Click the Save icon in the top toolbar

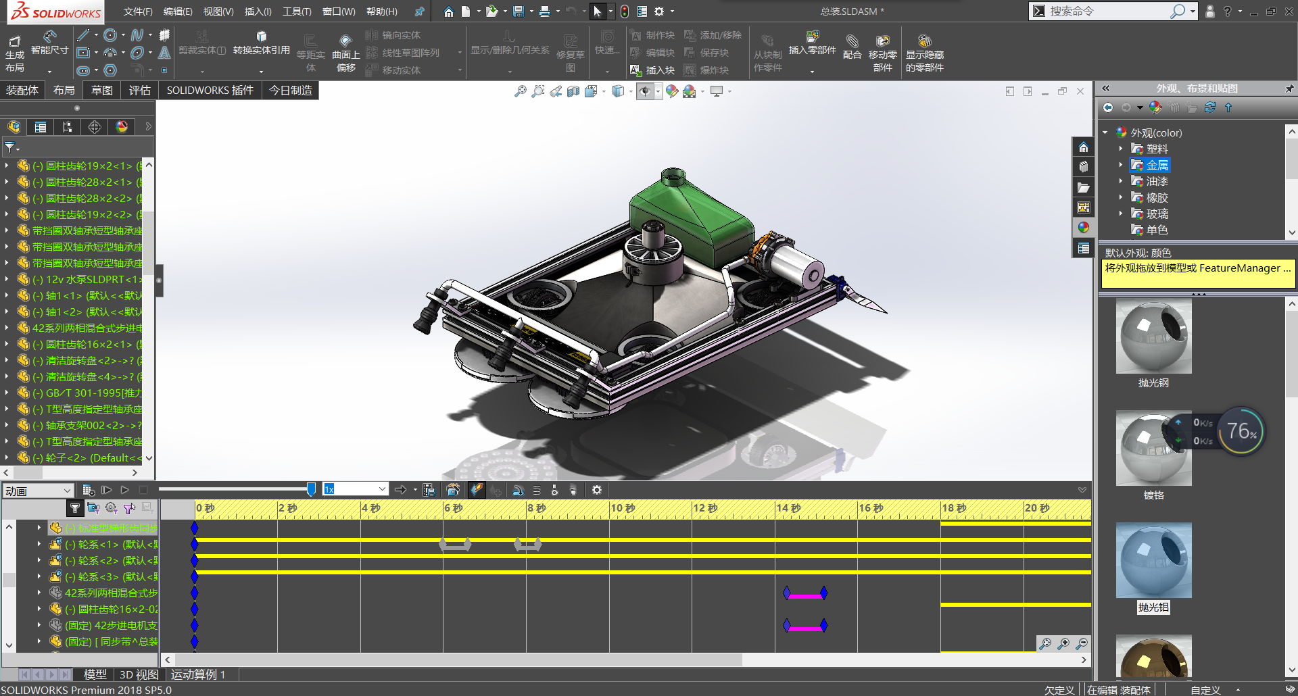tap(519, 11)
